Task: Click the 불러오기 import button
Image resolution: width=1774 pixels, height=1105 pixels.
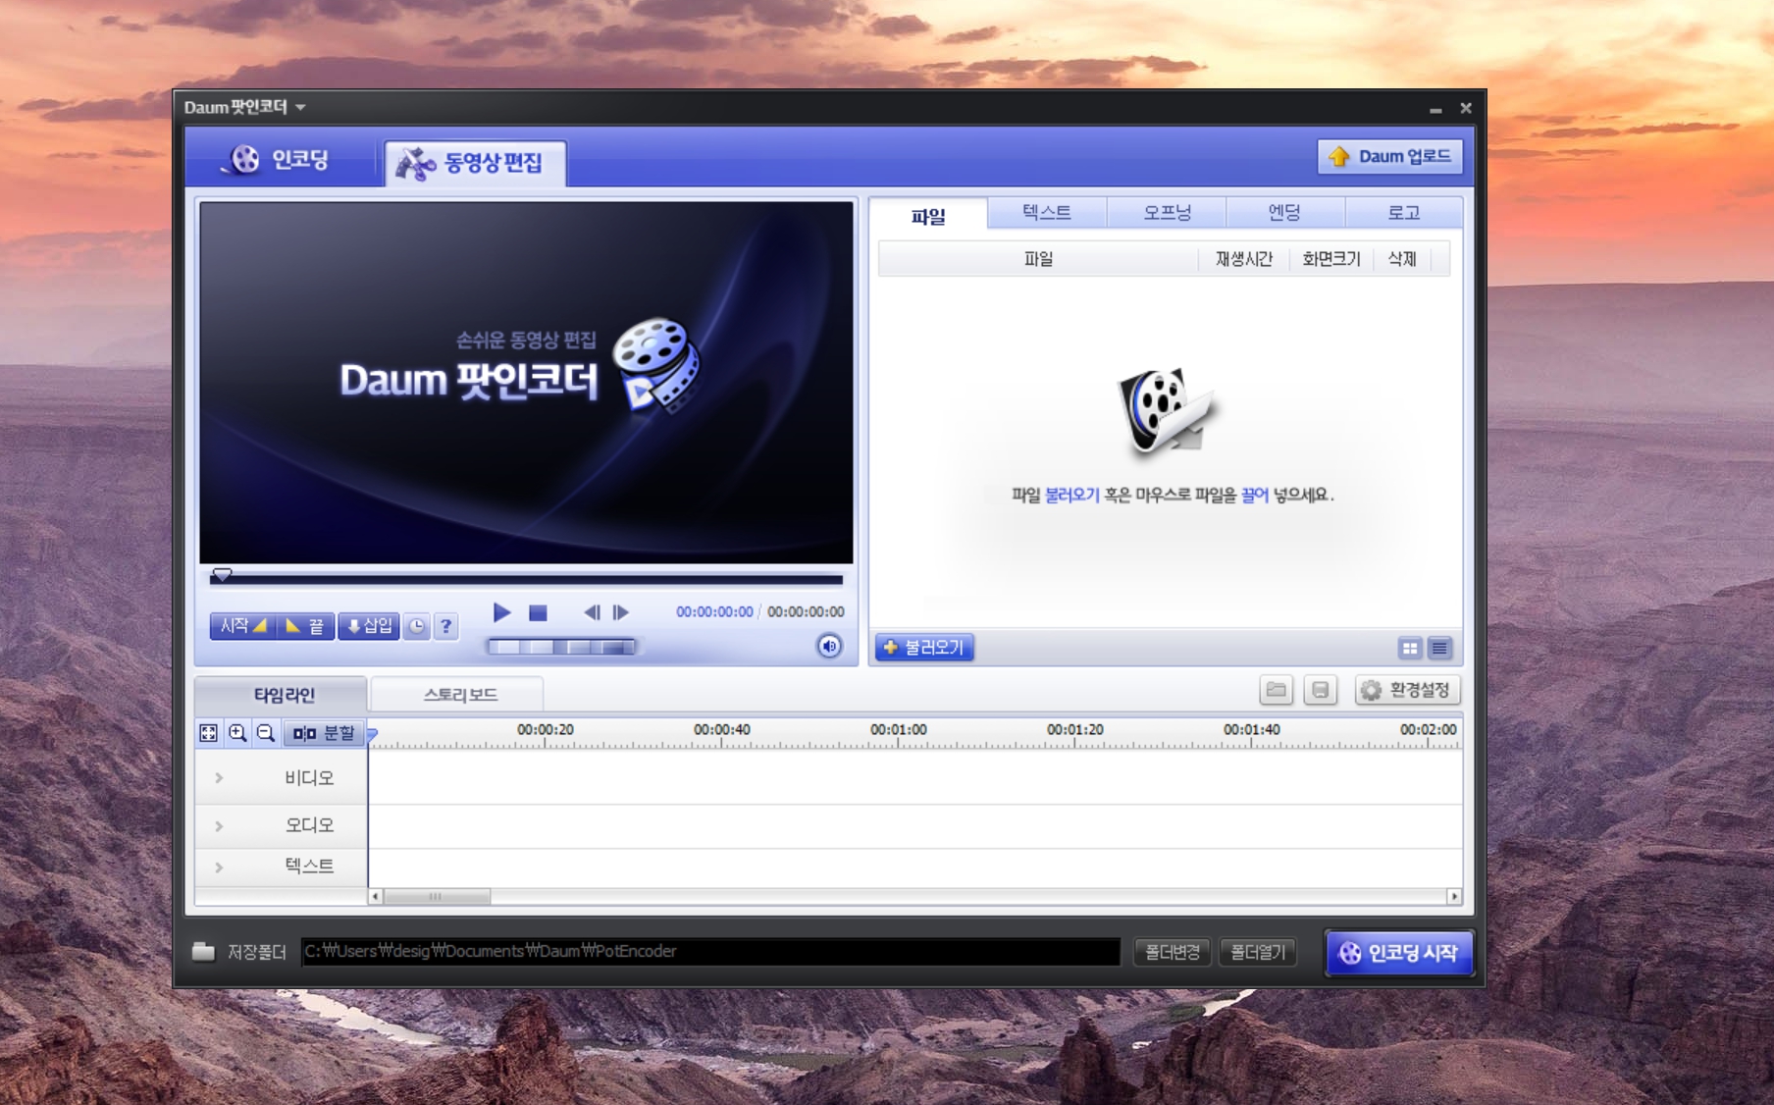Action: coord(924,648)
